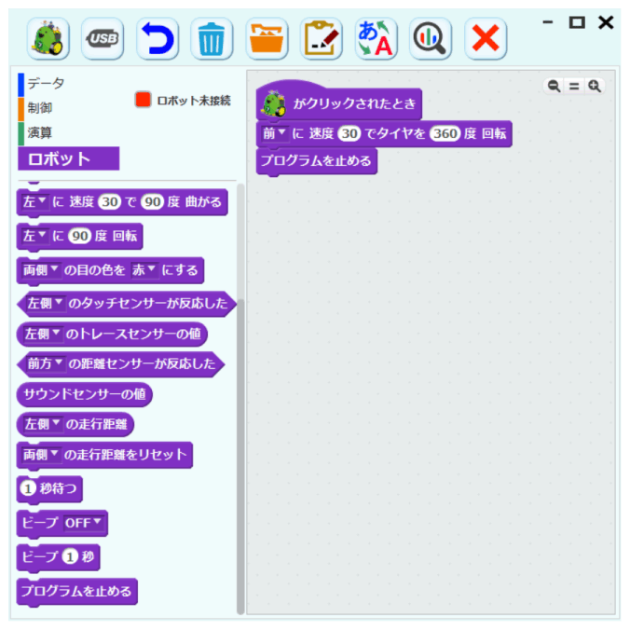Open the 赤 eye color dropdown
The image size is (630, 630).
144,270
